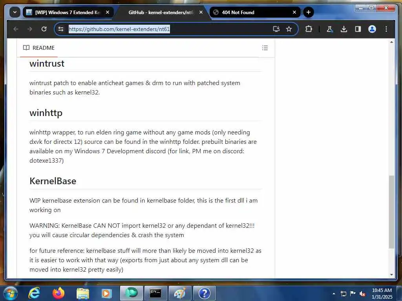Open the Windows Start menu orb

[x=10, y=293]
